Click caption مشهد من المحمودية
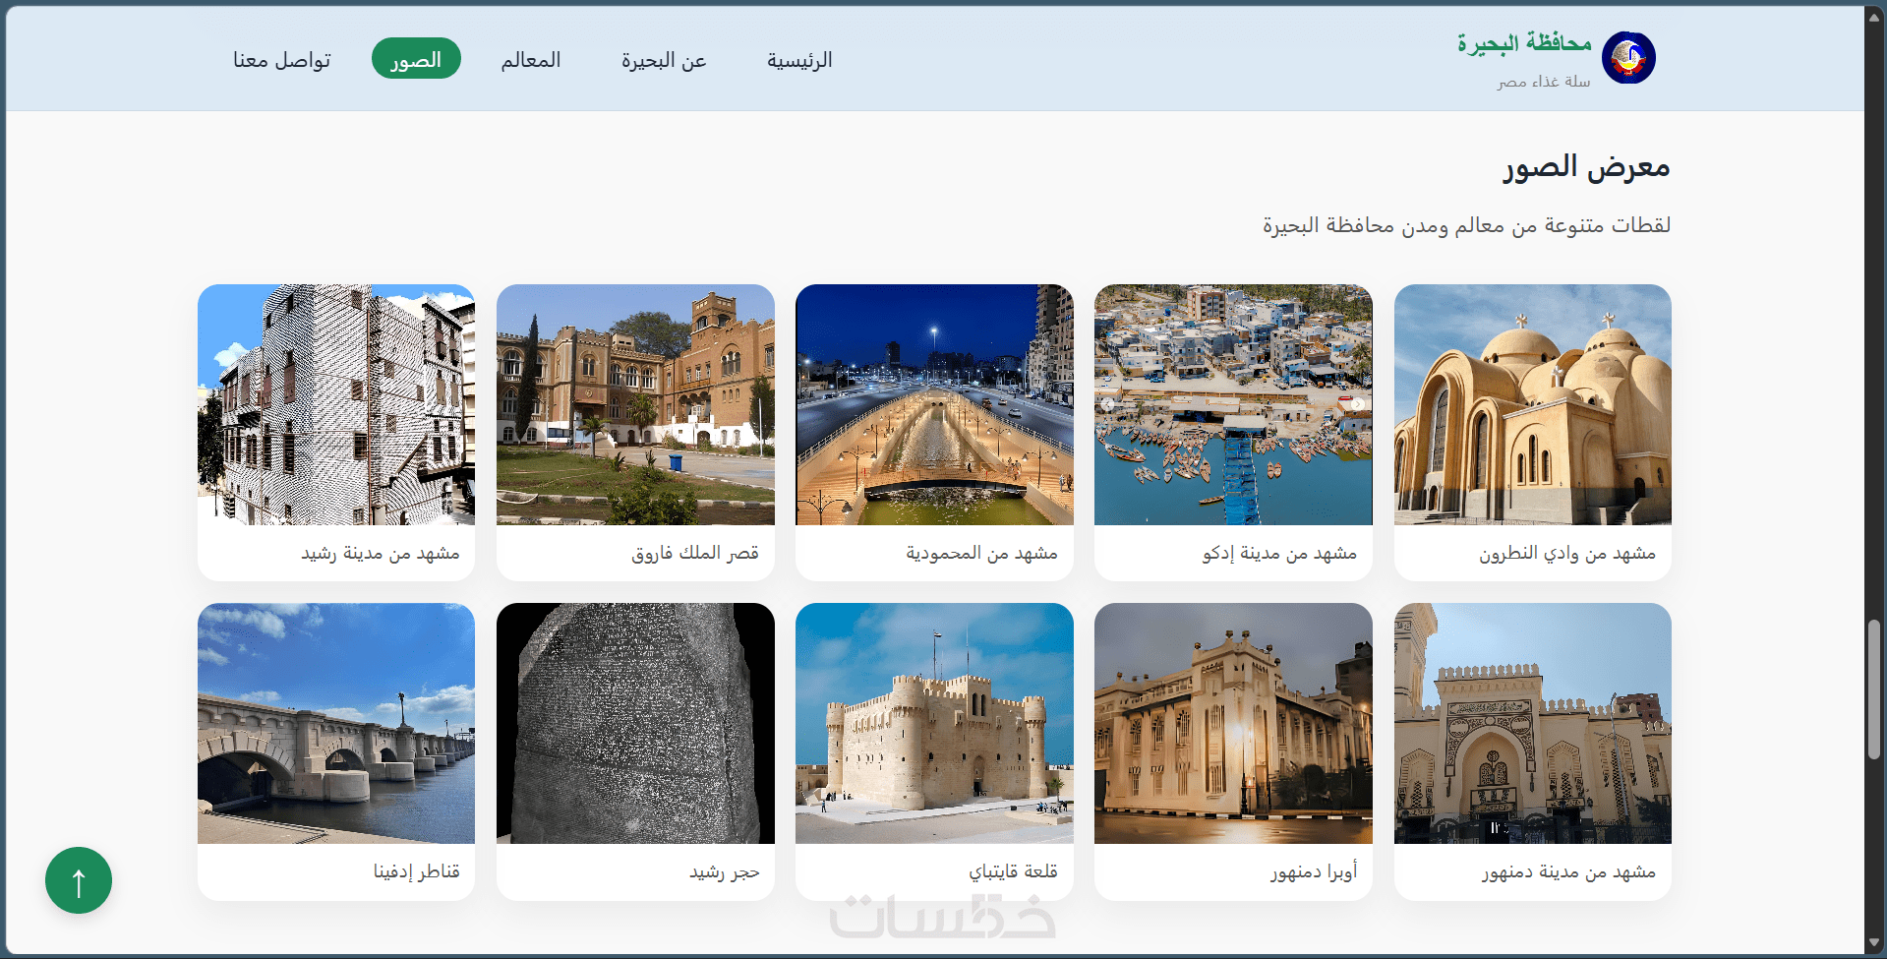1887x959 pixels. click(981, 554)
